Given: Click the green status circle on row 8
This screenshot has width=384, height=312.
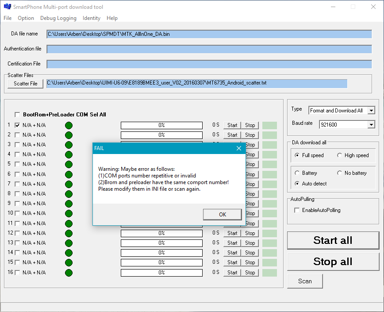Looking at the screenshot, I should pos(69,194).
